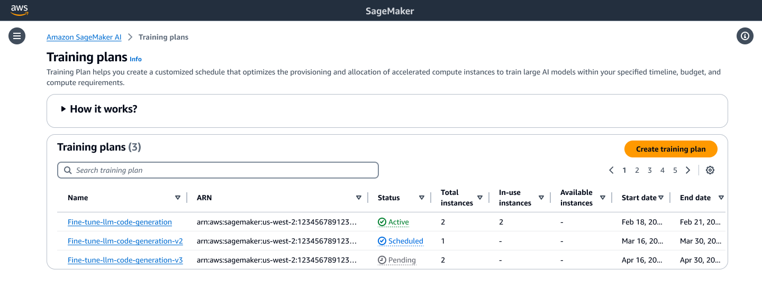Go to page 4
The image size is (762, 299).
click(663, 170)
